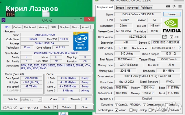185x115 pixels.
Task: Click the NVIDIA logo in GPU-Z
Action: pyautogui.click(x=172, y=26)
